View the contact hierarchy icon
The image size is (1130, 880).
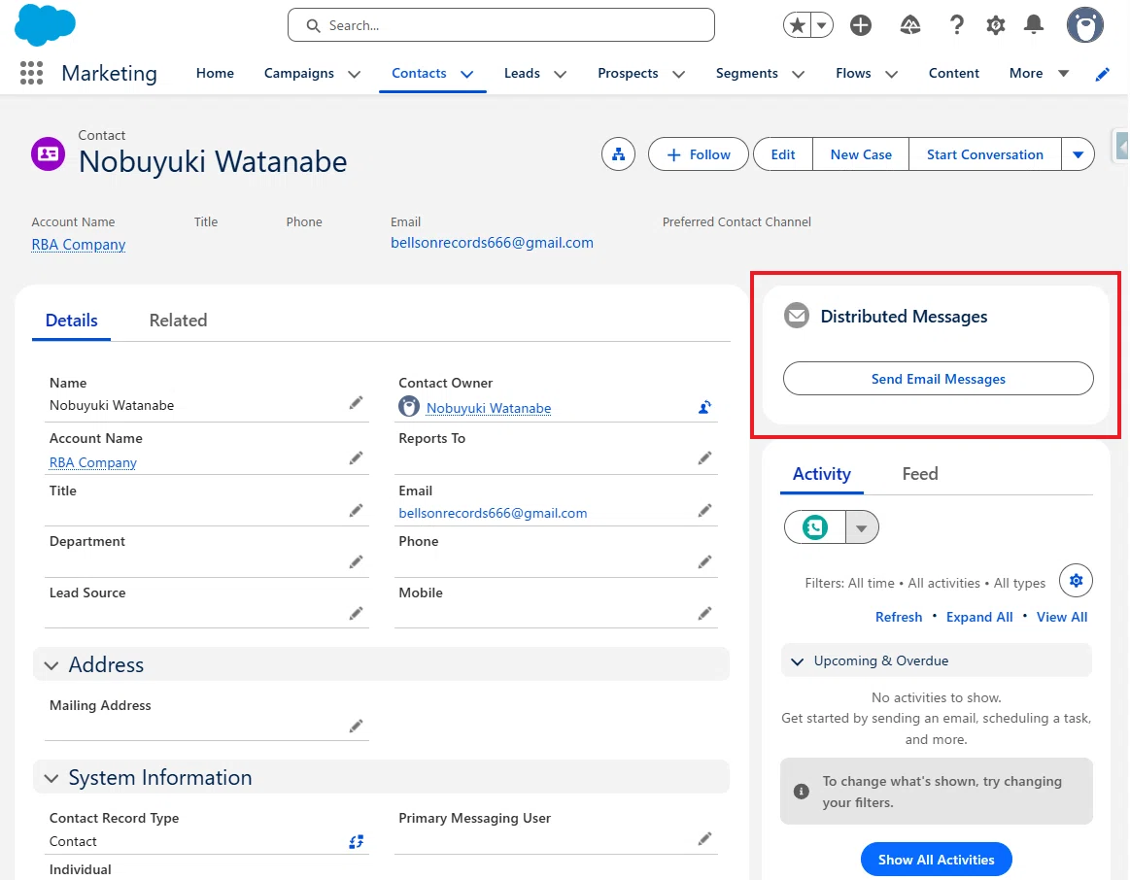[x=618, y=154]
